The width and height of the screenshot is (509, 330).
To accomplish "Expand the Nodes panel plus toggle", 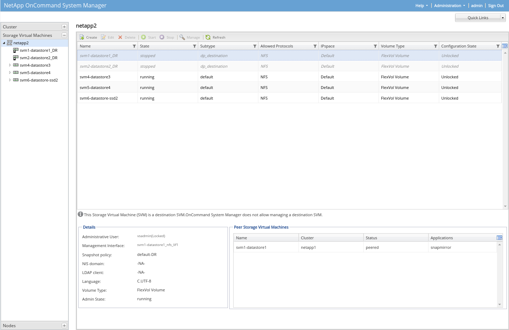I will click(x=64, y=326).
